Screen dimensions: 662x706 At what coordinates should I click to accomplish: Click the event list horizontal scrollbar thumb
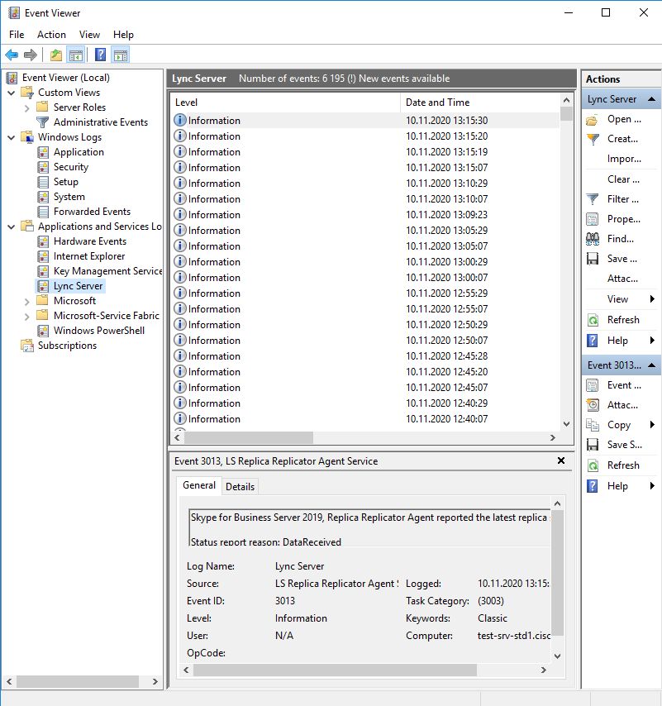coord(249,437)
